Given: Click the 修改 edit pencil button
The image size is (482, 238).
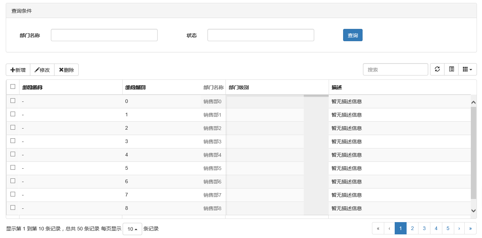Looking at the screenshot, I should [x=42, y=70].
